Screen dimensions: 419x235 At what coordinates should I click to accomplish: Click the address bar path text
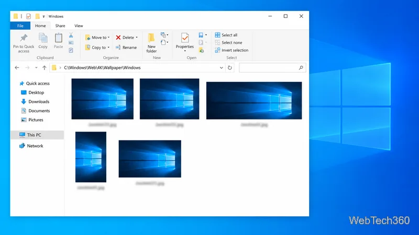coord(102,68)
